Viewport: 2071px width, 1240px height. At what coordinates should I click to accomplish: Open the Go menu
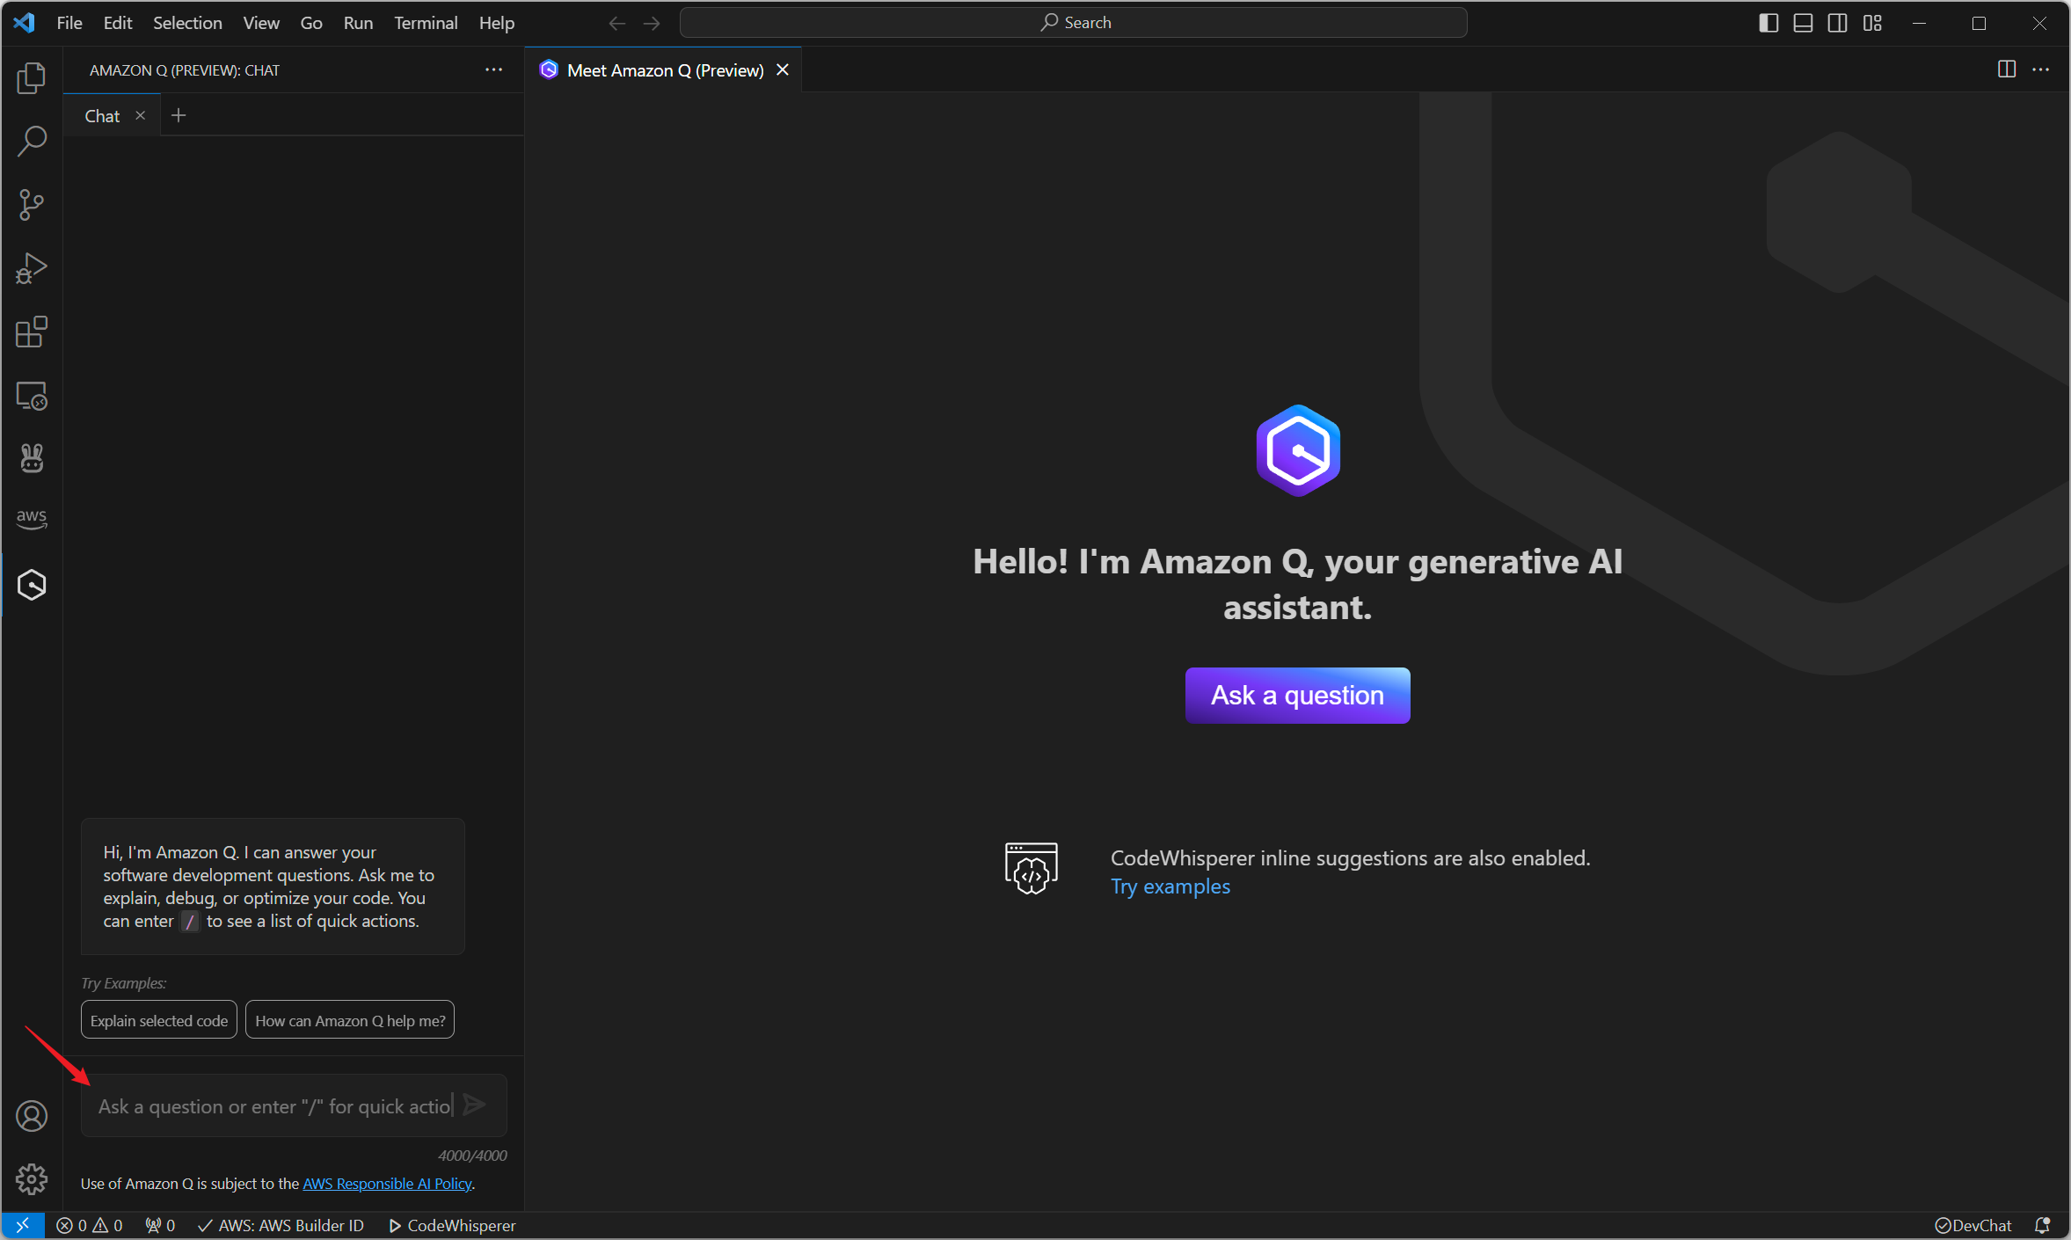tap(311, 23)
